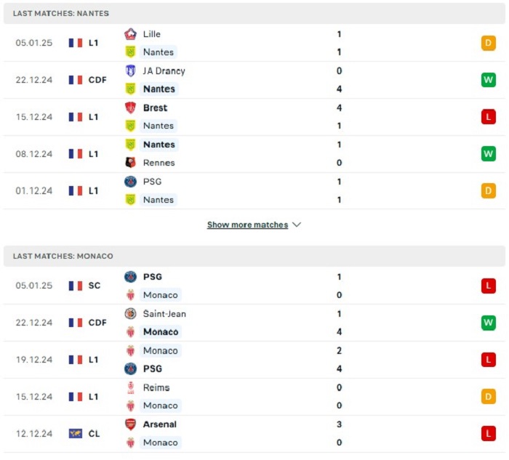Click the Rennes team logo
This screenshot has width=509, height=460.
(130, 163)
